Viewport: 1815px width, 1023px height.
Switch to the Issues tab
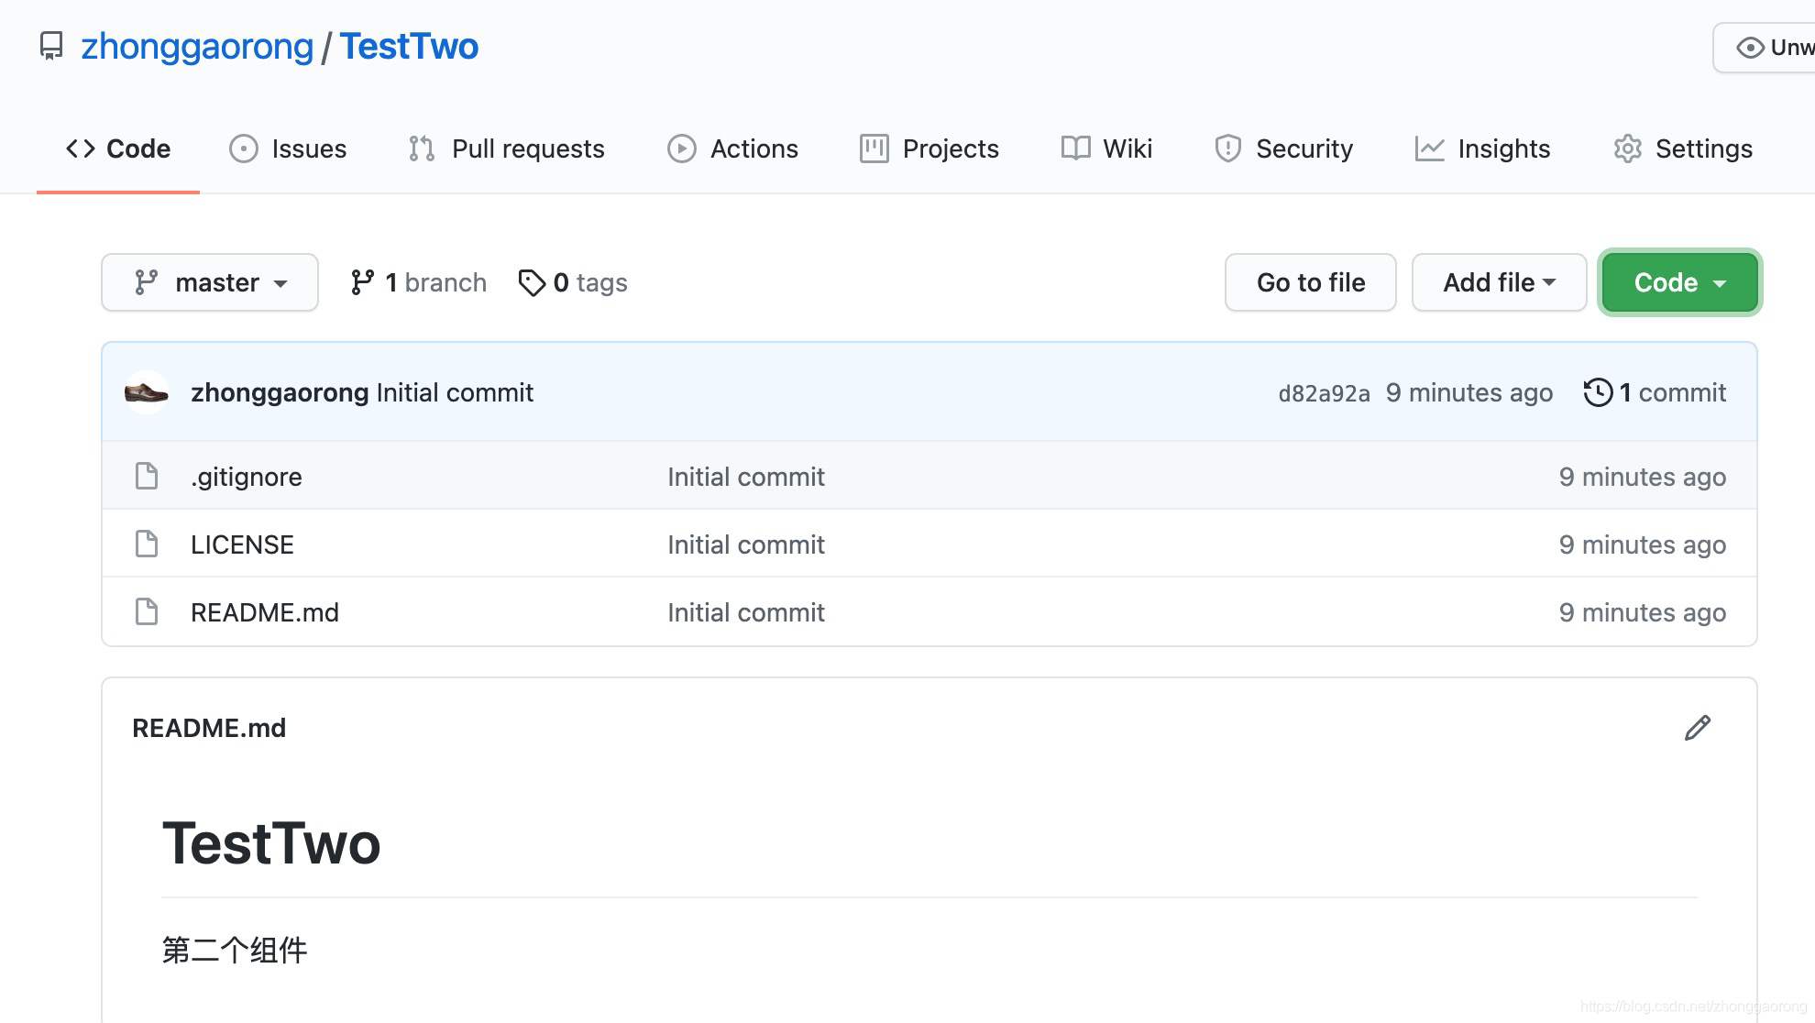point(288,148)
